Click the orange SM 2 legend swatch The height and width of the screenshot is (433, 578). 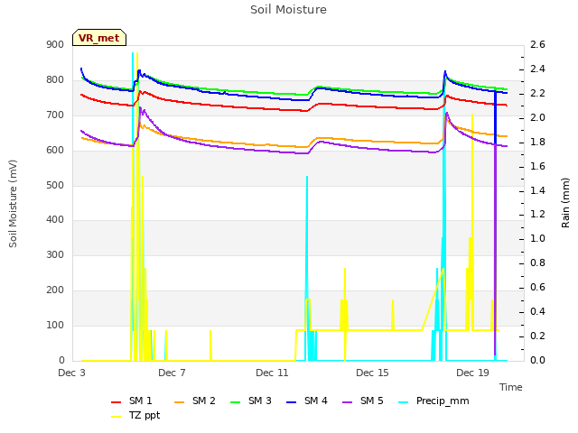[179, 402]
